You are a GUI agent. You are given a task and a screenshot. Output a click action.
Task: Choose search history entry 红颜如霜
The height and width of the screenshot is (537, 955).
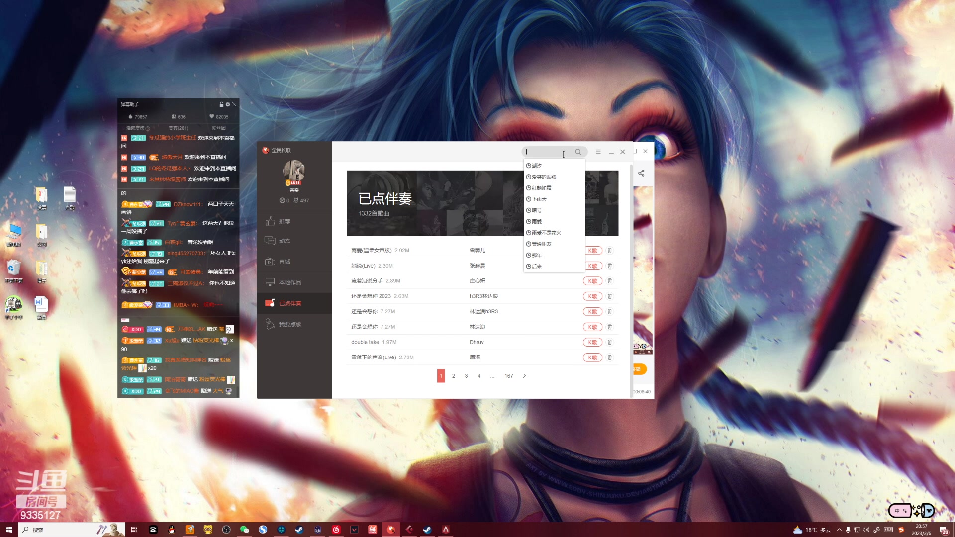click(554, 188)
